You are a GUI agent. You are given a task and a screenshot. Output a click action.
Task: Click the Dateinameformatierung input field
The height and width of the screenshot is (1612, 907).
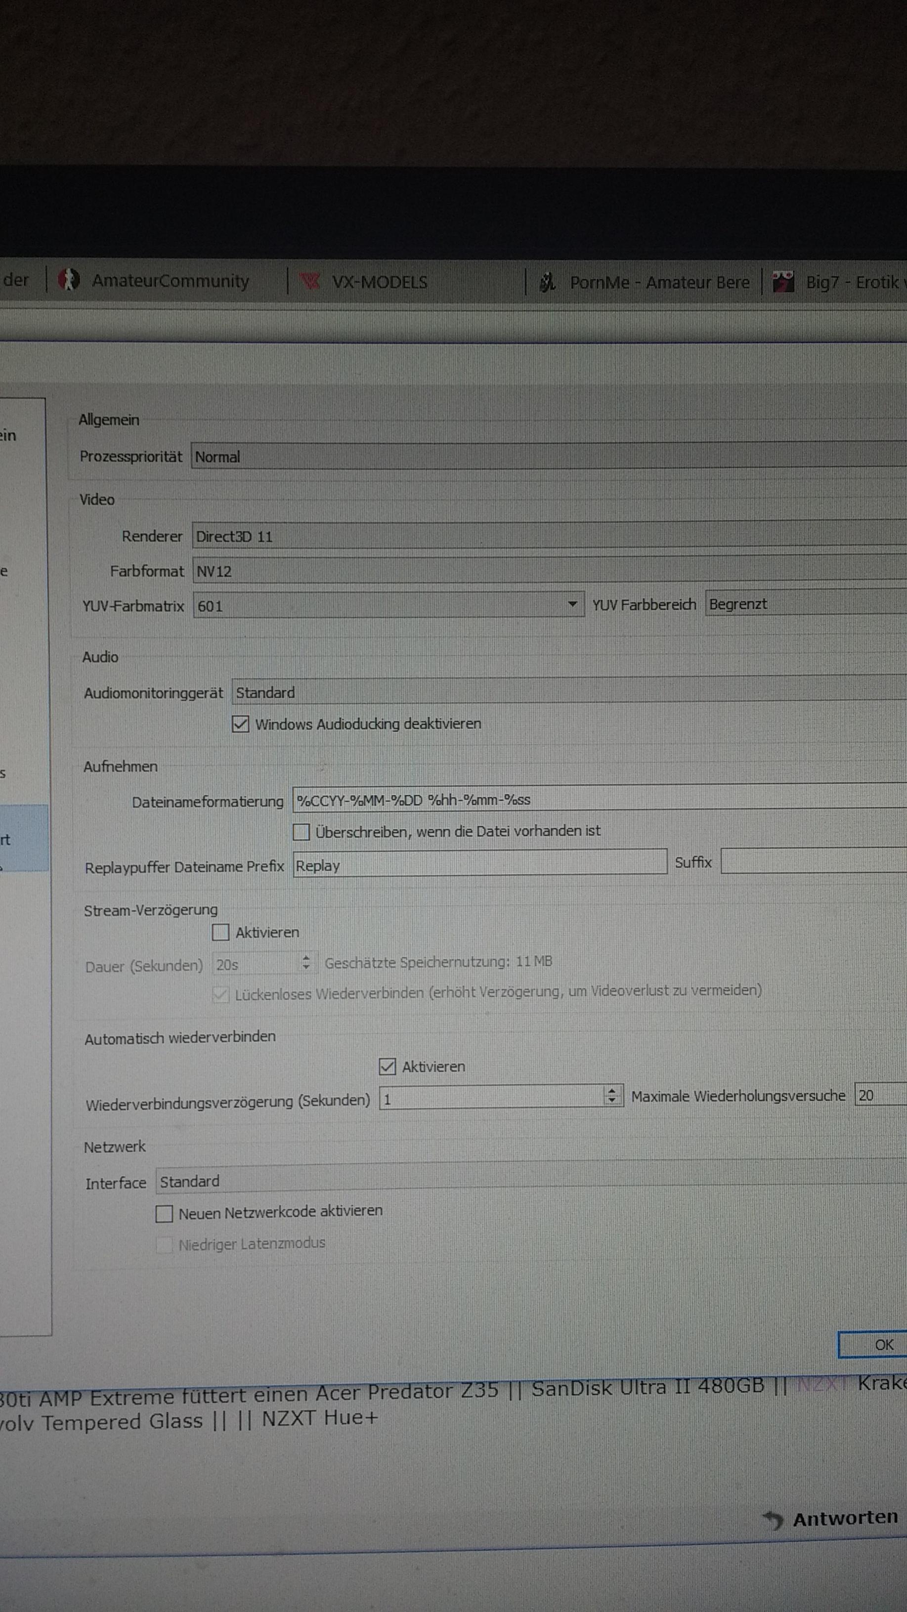[600, 799]
